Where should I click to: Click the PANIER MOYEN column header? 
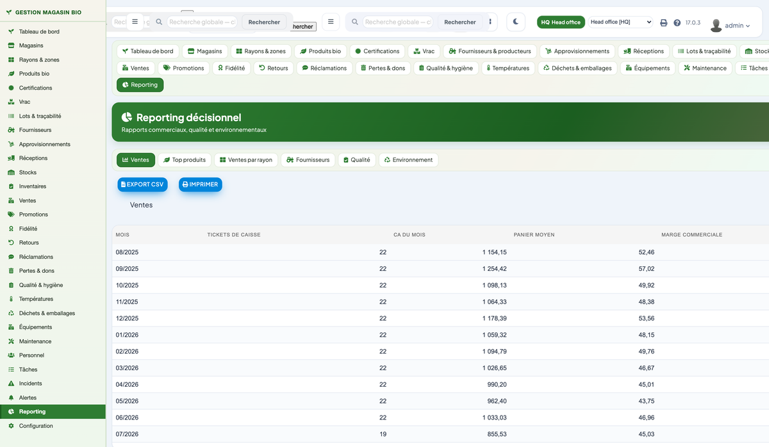coord(534,235)
